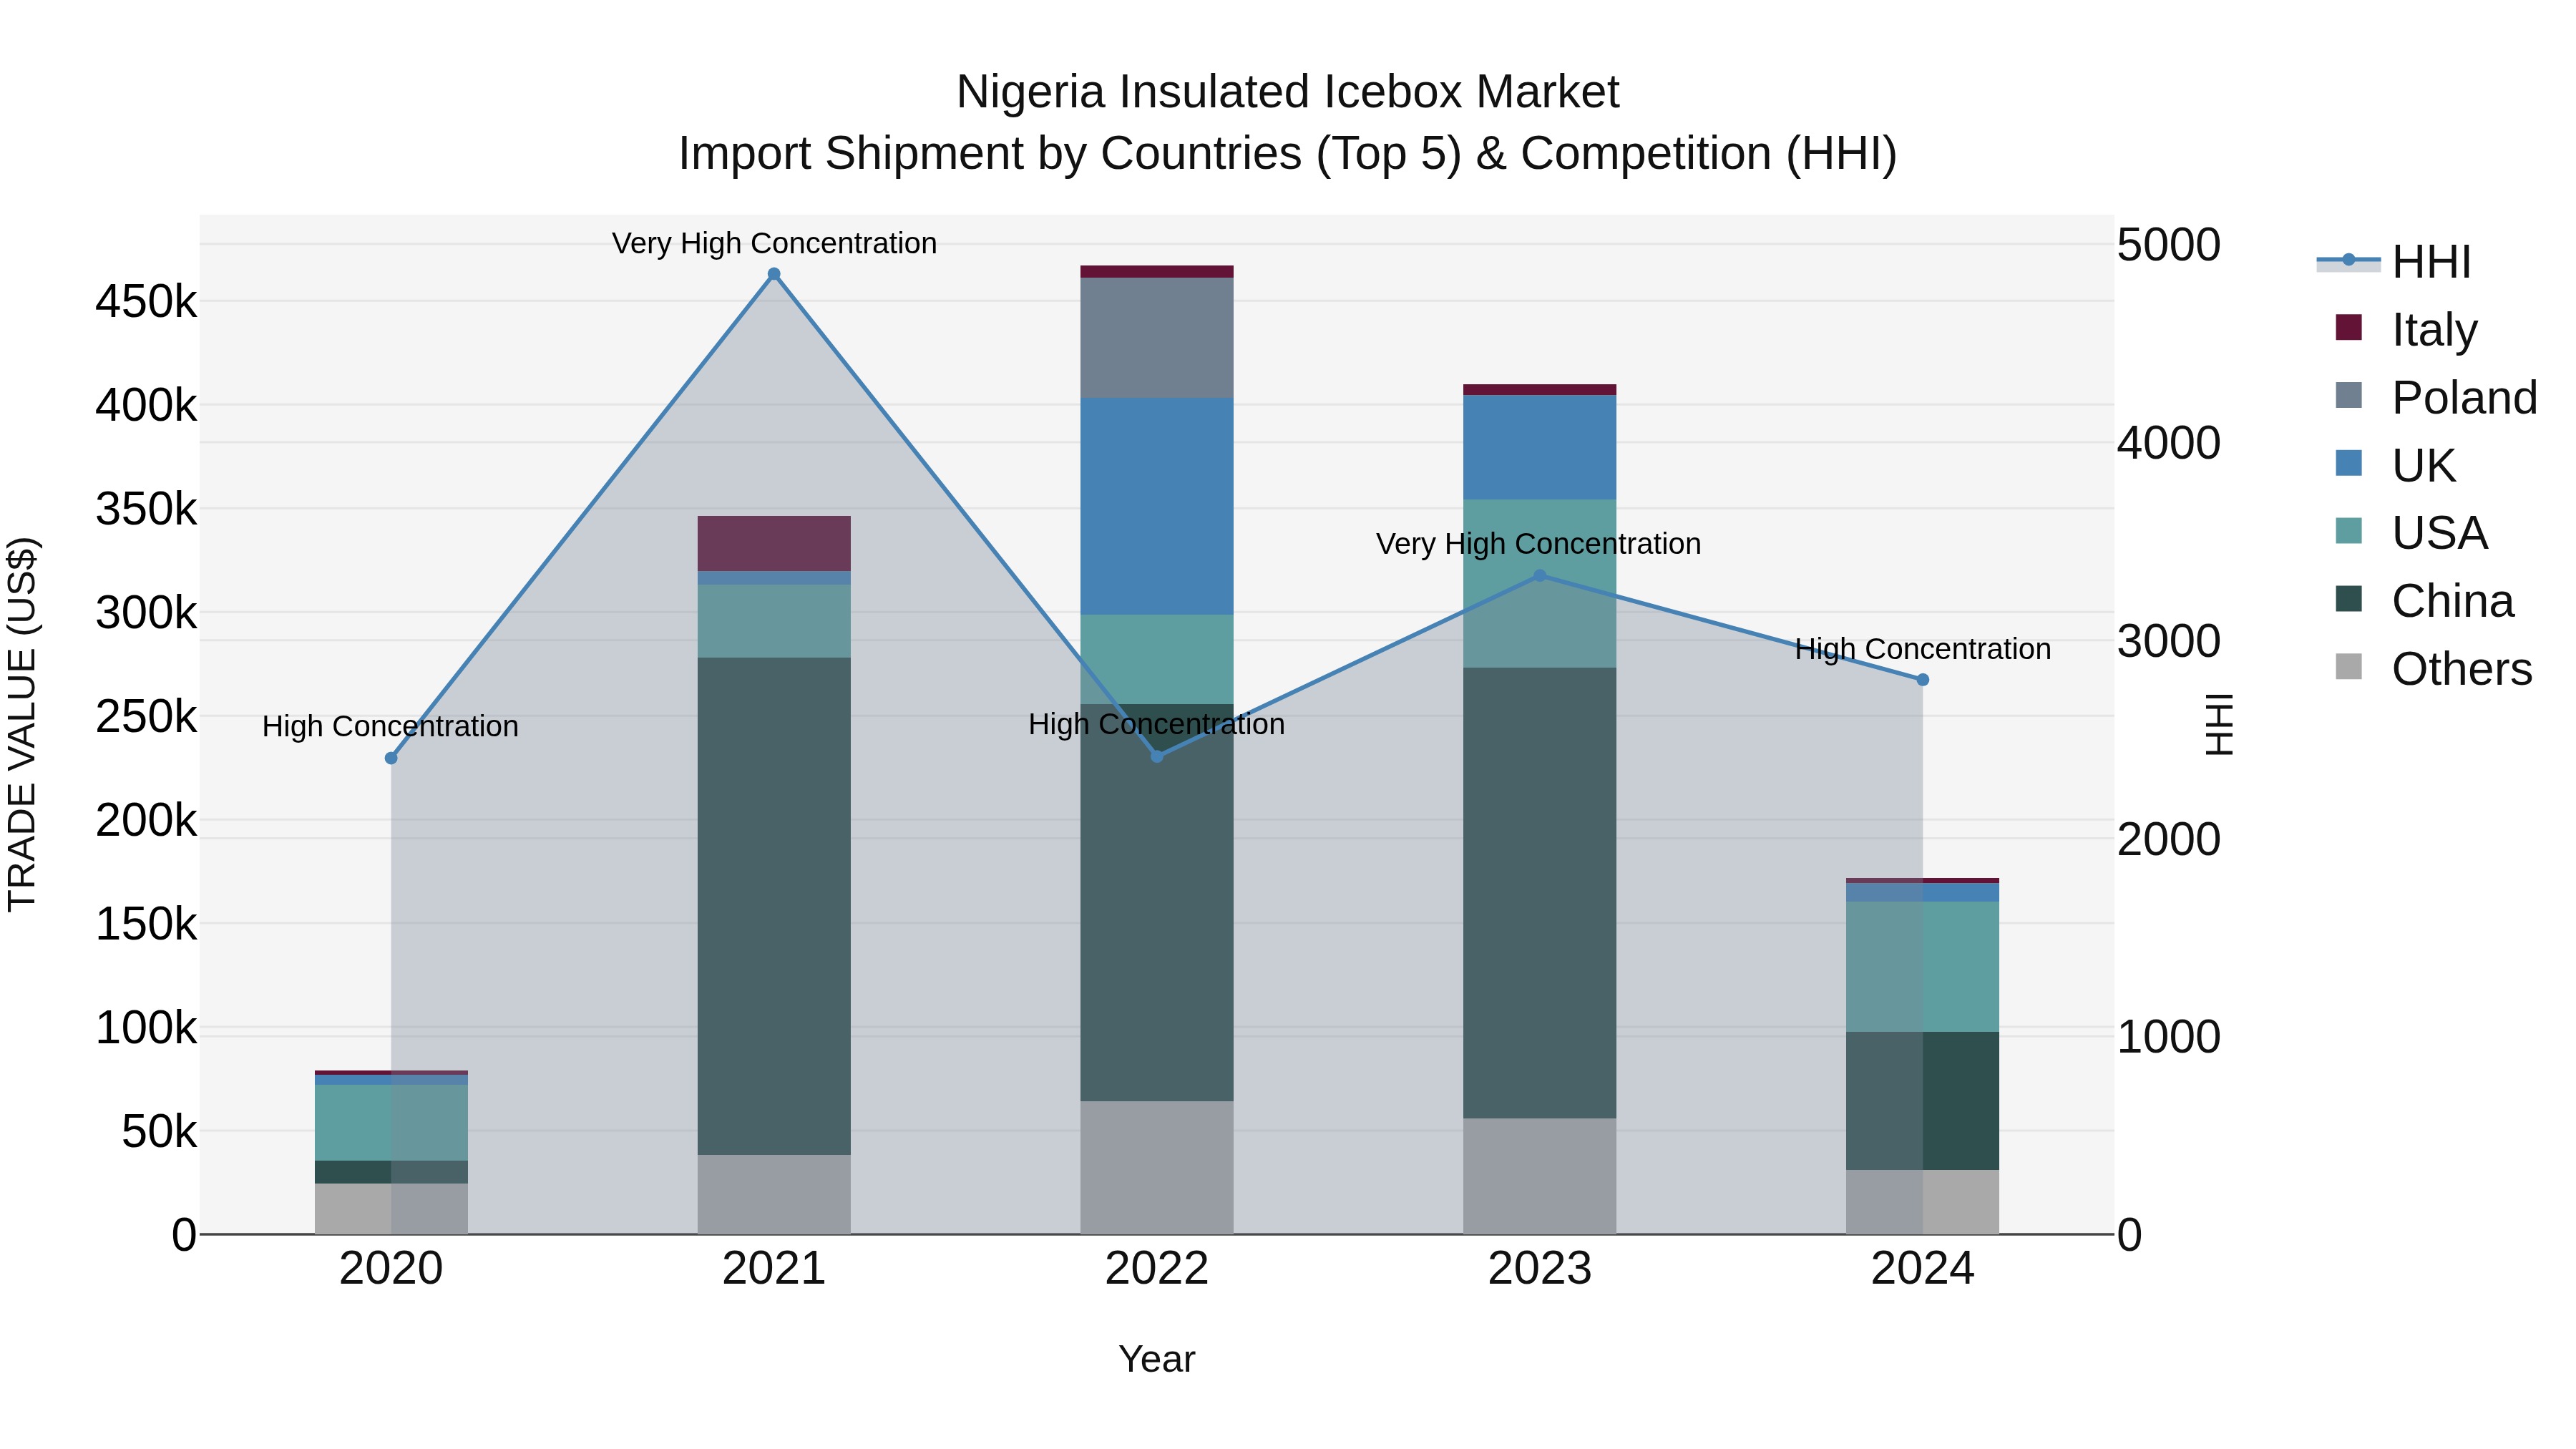Click the HHI line marker in legend
2576x1449 pixels.
2349,260
